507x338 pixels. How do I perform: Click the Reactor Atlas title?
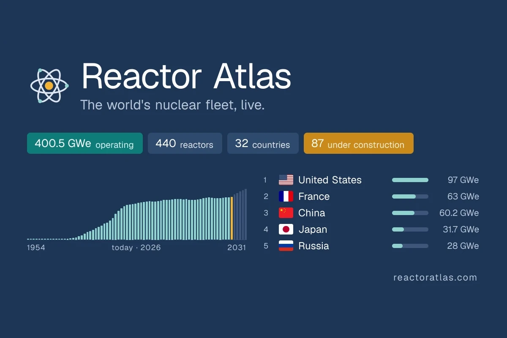(186, 76)
